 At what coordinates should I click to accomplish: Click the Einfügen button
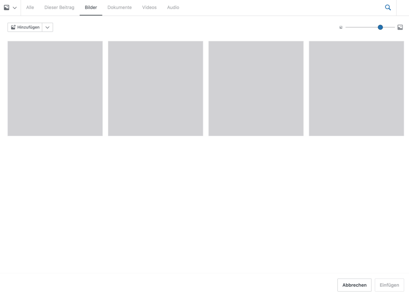click(389, 285)
